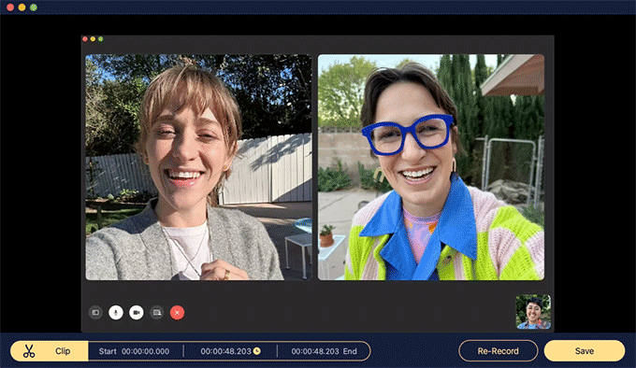The image size is (636, 368).
Task: Click the scissors clip icon
Action: (29, 351)
